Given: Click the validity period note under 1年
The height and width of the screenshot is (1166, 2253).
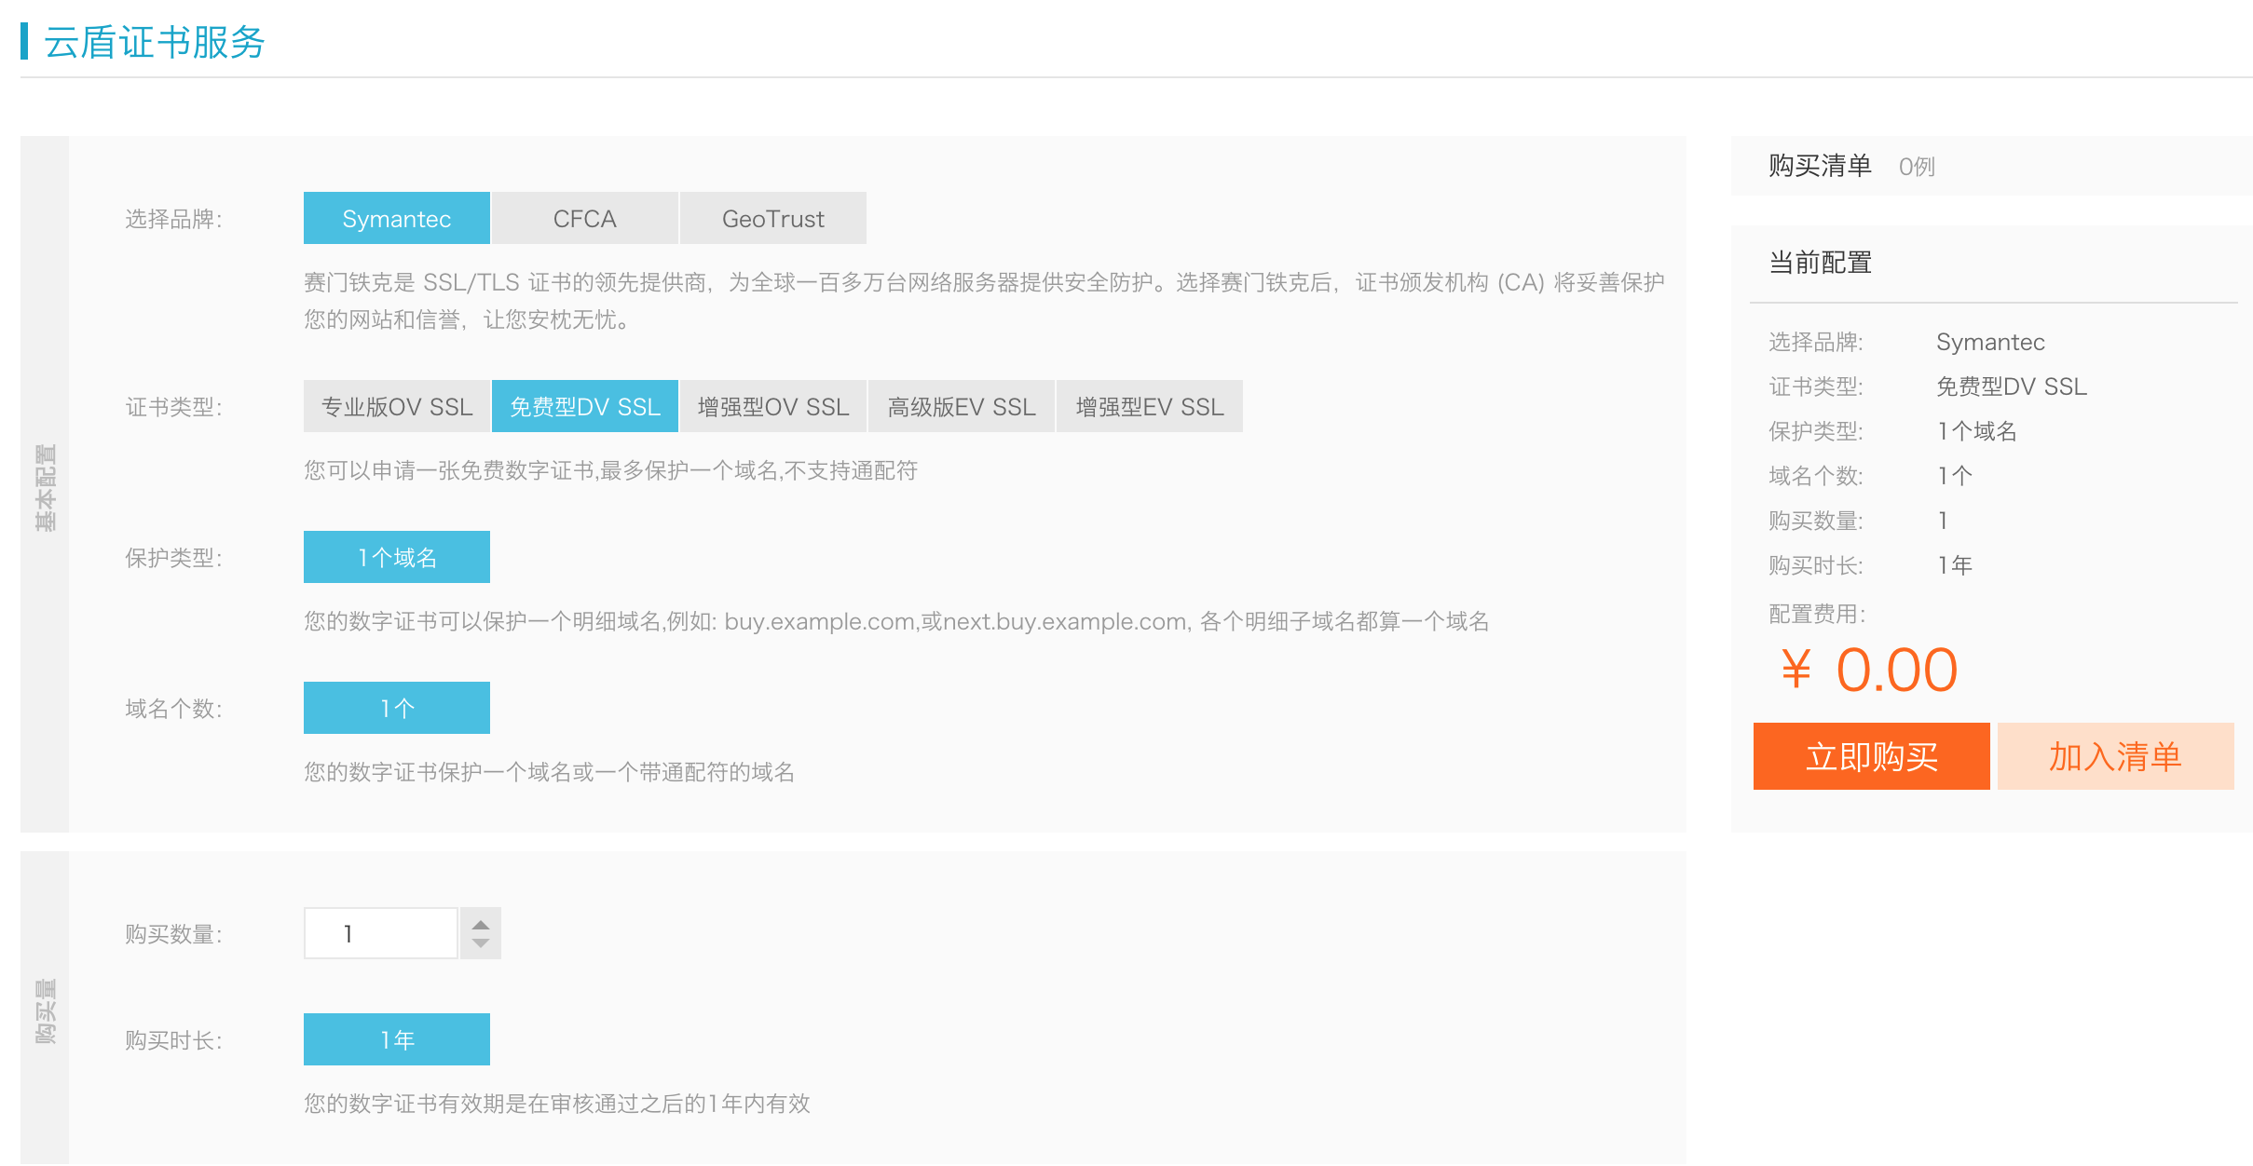Looking at the screenshot, I should tap(557, 1104).
